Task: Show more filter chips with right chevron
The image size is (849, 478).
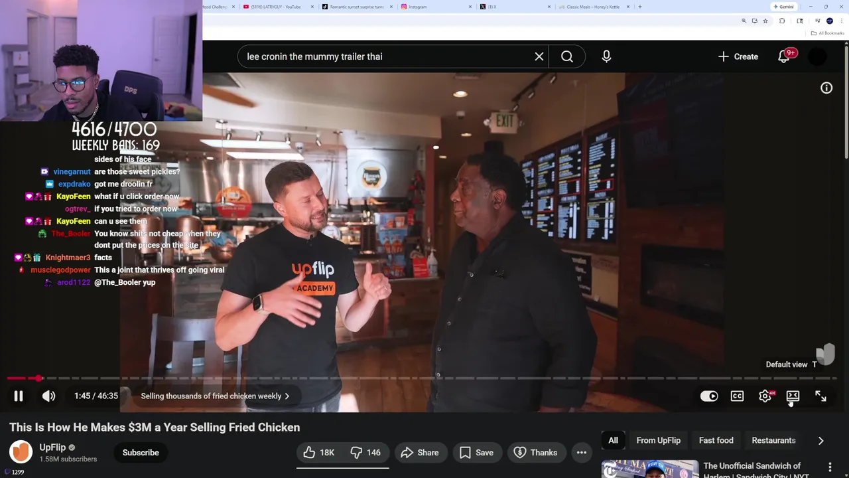Action: pyautogui.click(x=820, y=440)
